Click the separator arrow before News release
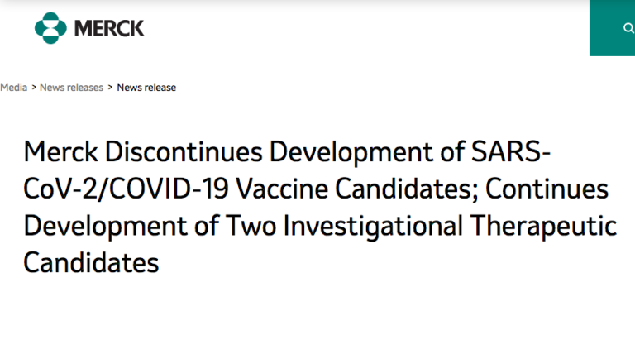This screenshot has height=354, width=635. point(110,88)
